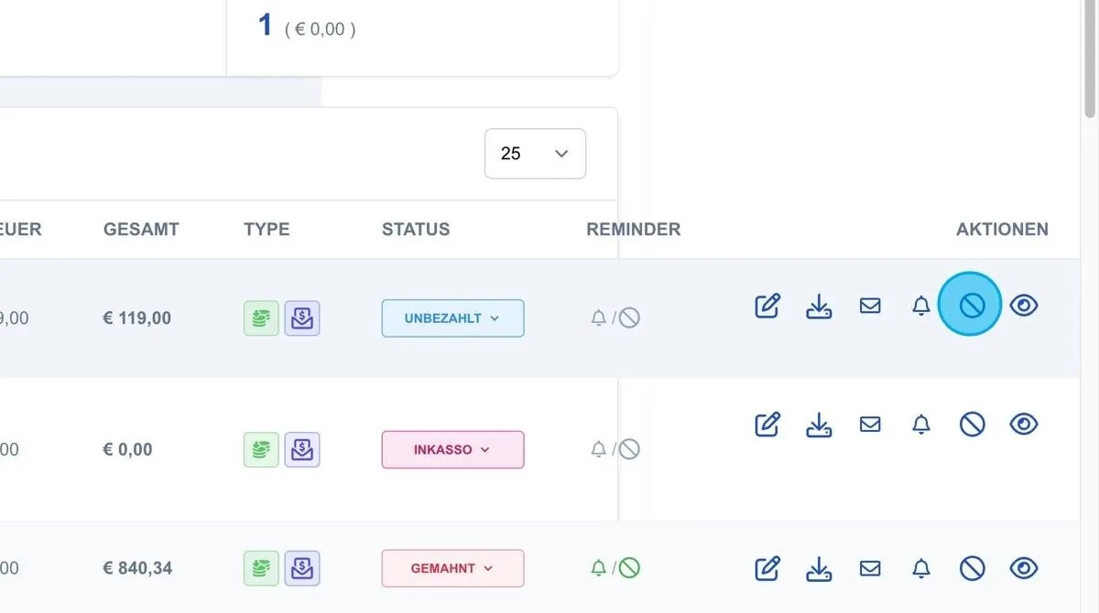The image size is (1099, 613).
Task: Edit the € 119,00 unpaid invoice
Action: tap(767, 306)
